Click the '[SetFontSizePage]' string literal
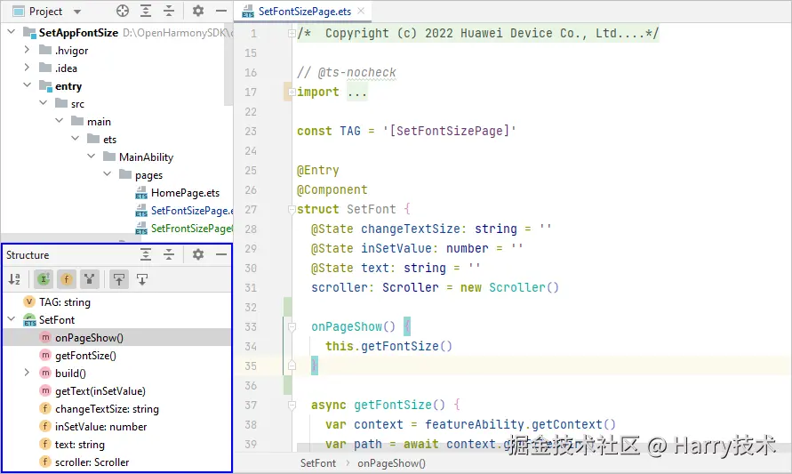Image resolution: width=792 pixels, height=474 pixels. tap(450, 131)
